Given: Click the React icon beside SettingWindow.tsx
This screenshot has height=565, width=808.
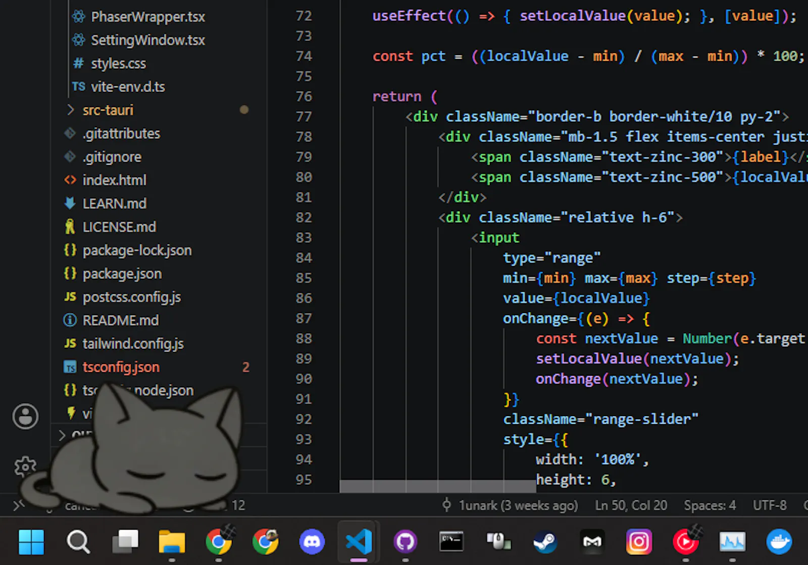Looking at the screenshot, I should 79,40.
